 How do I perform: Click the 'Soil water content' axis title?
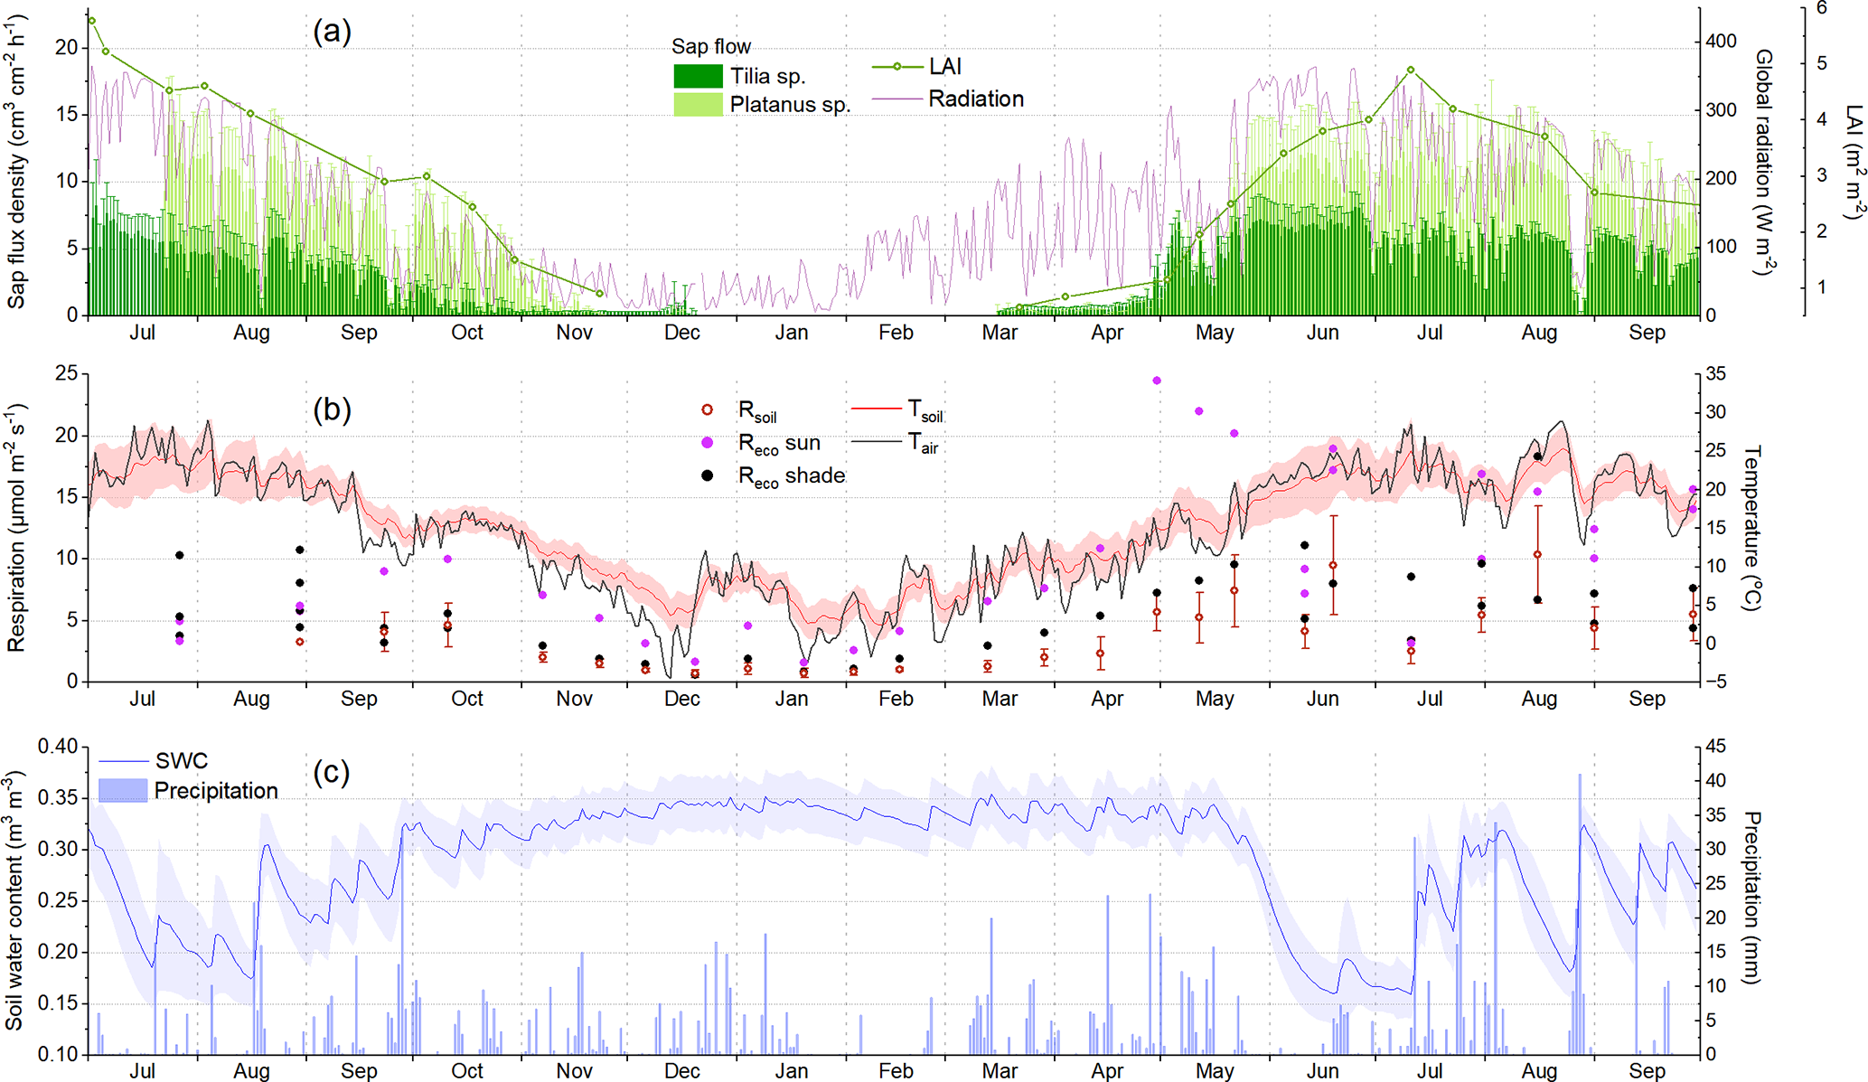14,900
